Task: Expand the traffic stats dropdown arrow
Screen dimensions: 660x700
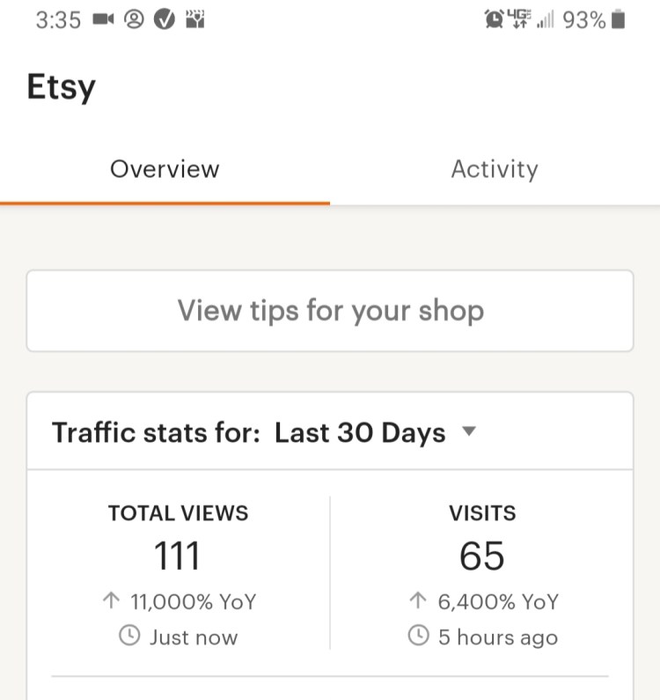Action: (x=469, y=432)
